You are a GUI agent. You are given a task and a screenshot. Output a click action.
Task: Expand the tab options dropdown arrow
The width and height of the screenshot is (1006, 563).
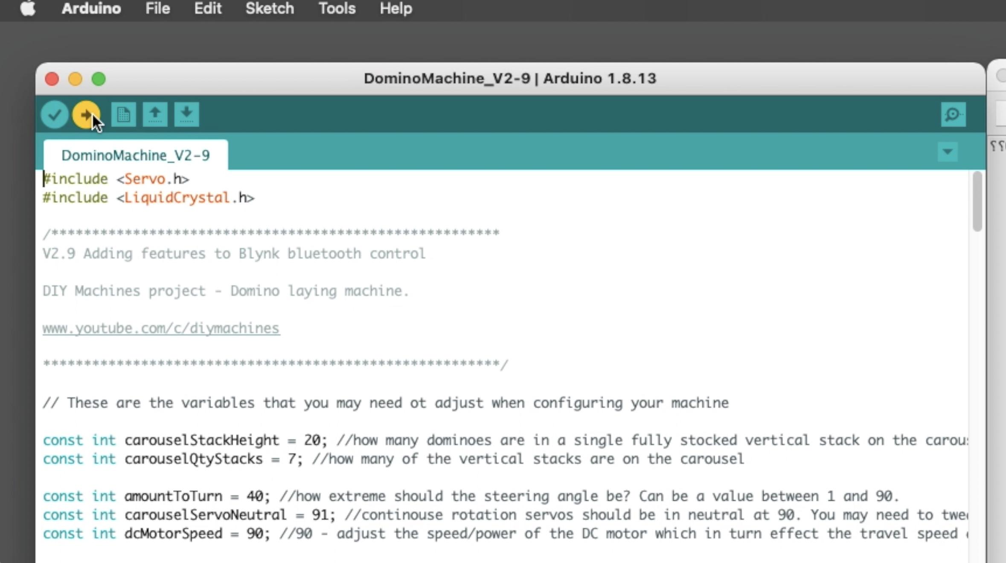[948, 152]
